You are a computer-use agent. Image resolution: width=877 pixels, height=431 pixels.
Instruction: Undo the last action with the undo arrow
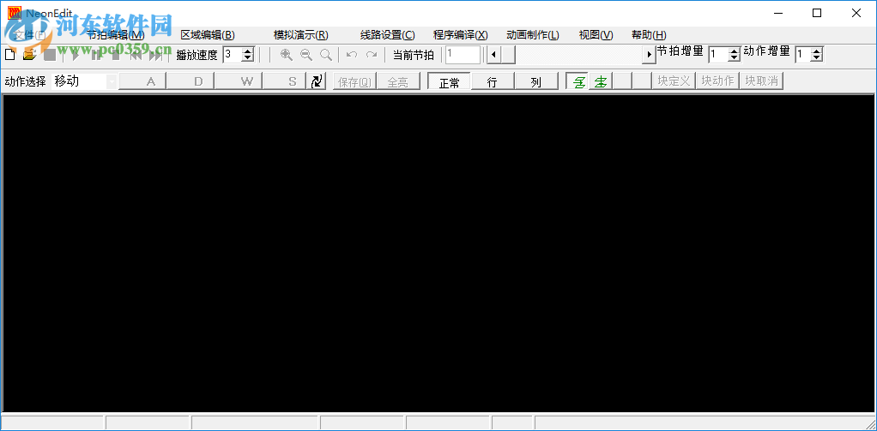pos(352,55)
